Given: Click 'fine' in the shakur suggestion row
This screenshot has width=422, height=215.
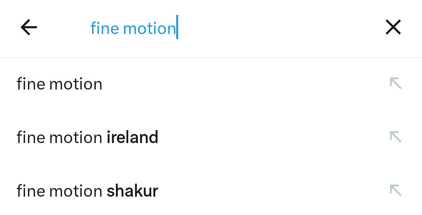Looking at the screenshot, I should coord(30,191).
